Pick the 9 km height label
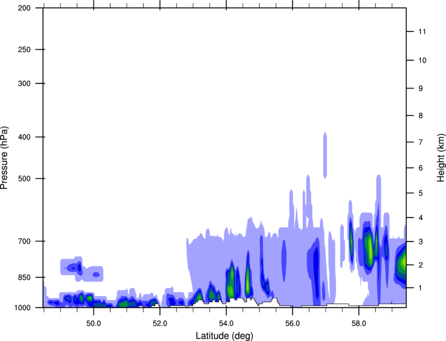 click(x=420, y=89)
